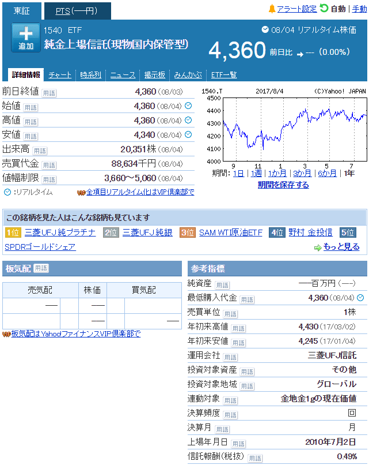The width and height of the screenshot is (369, 465).
Task: Click 用語 badge next to 信託報酬
Action: click(254, 458)
